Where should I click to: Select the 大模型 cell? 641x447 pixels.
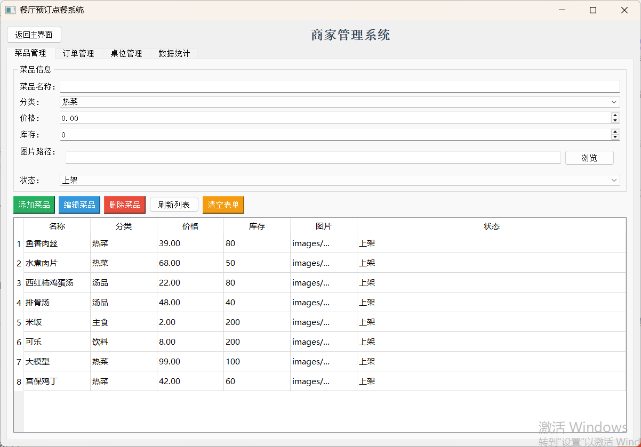point(57,362)
